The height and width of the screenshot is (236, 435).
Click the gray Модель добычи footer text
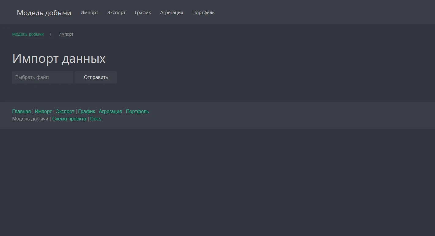pos(30,119)
